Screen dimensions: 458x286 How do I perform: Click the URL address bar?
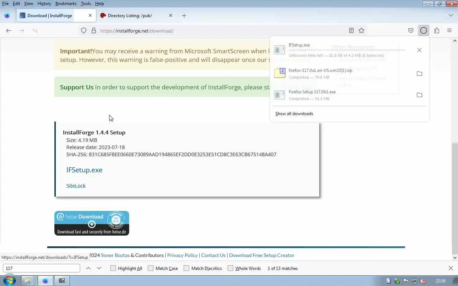pyautogui.click(x=222, y=31)
